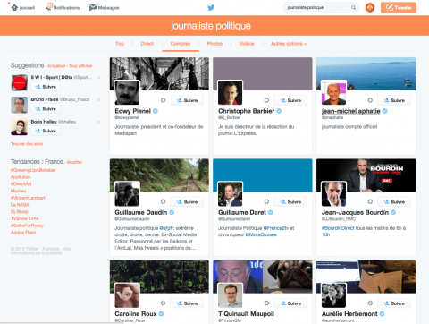The image size is (429, 324).
Task: Open gear menu on Christophe Barbier card
Action: [266, 100]
